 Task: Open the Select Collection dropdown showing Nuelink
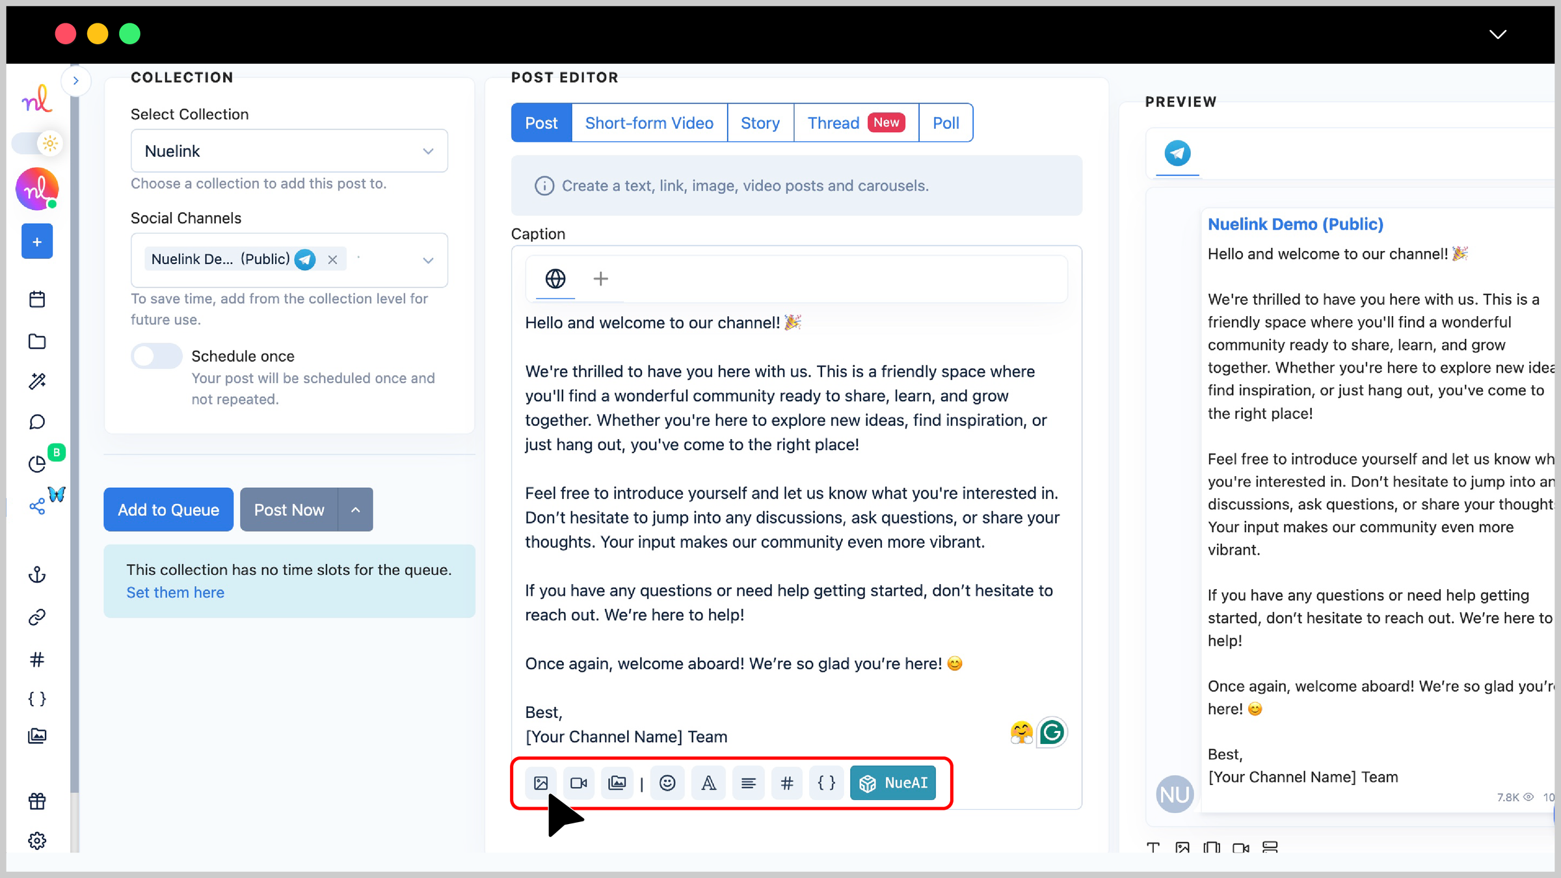coord(289,151)
